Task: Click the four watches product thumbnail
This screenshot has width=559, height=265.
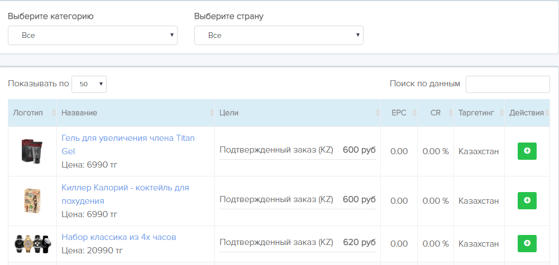Action: pyautogui.click(x=33, y=243)
